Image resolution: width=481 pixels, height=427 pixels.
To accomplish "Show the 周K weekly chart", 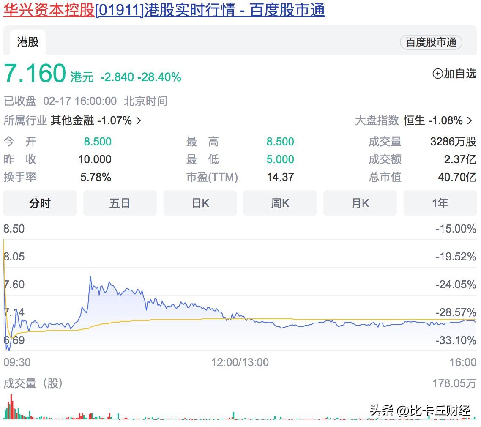I will 280,203.
